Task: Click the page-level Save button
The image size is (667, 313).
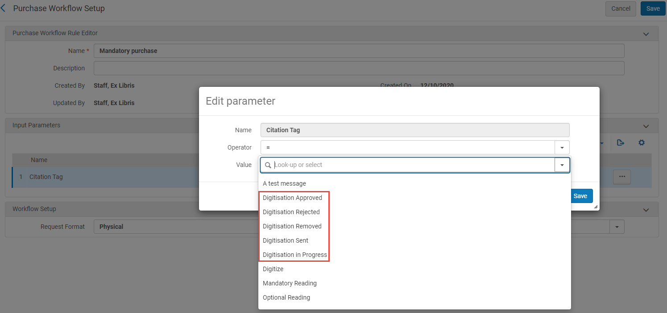Action: [x=653, y=8]
